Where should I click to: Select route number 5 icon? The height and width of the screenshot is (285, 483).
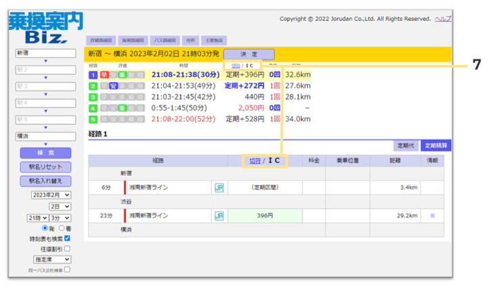pos(93,118)
